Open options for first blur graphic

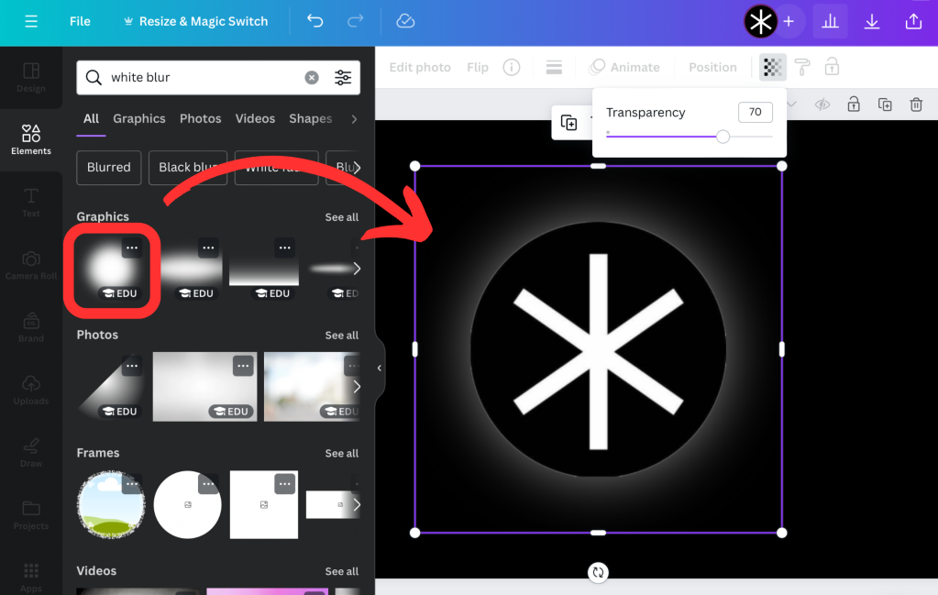pos(132,248)
